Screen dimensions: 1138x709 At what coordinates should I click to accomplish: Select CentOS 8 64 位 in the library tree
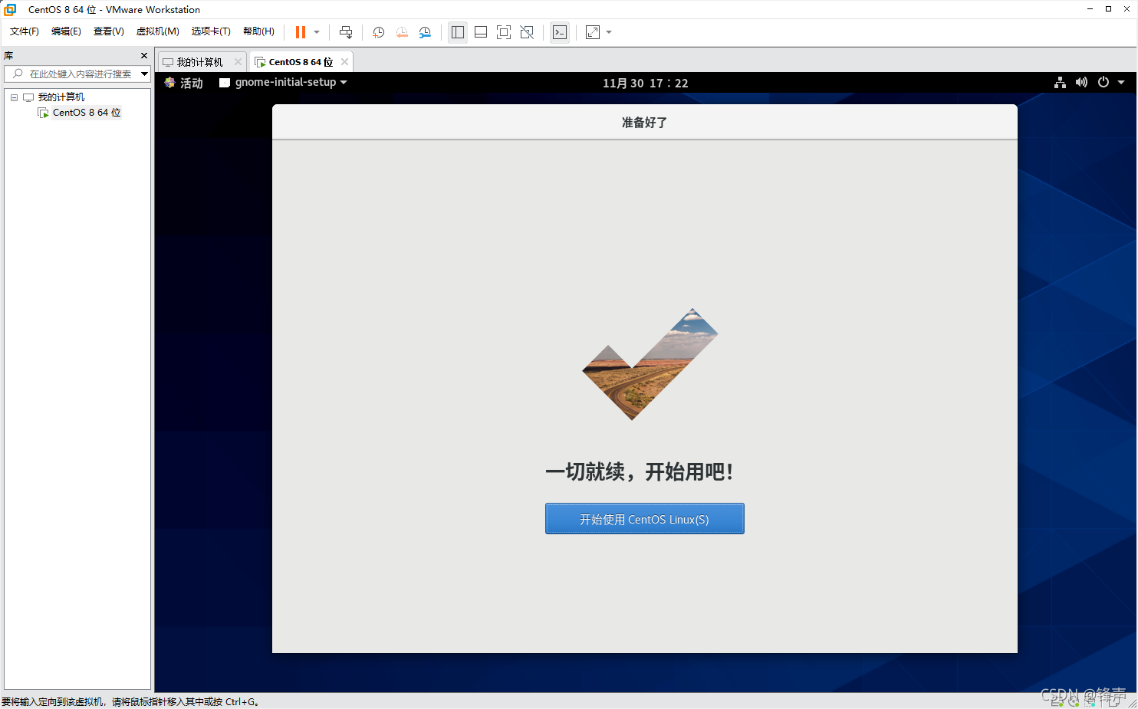[87, 113]
